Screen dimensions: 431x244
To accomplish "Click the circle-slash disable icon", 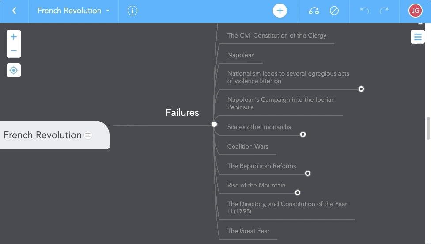I will click(334, 11).
